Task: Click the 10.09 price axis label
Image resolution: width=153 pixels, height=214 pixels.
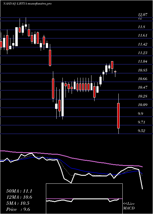Action: (x=143, y=105)
